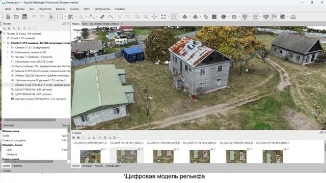The height and width of the screenshot is (183, 326).
Task: Click the horizontal lines list icon in toolbar
Action: pyautogui.click(x=255, y=17)
